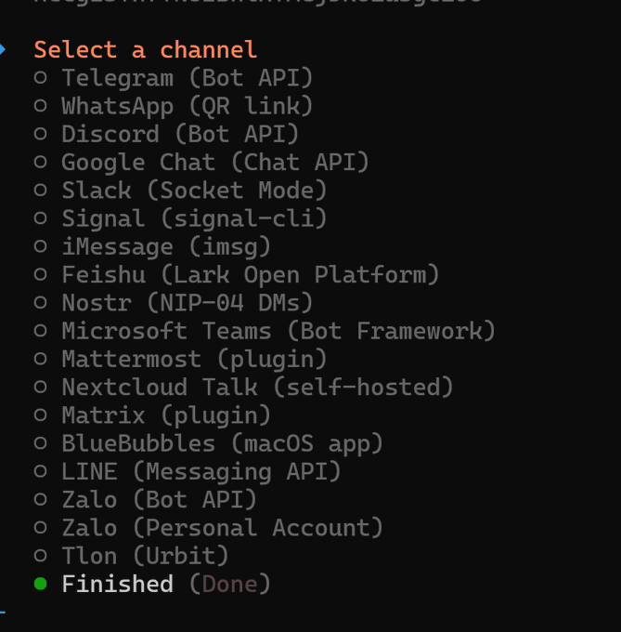Choose BlueBubbles (macOS app) channel

(209, 443)
